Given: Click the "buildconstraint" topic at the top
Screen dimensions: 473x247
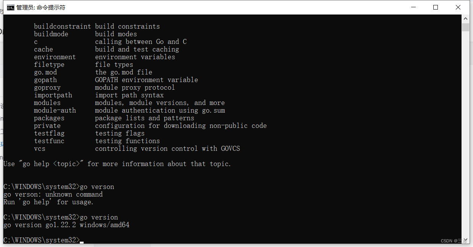Looking at the screenshot, I should tap(62, 26).
